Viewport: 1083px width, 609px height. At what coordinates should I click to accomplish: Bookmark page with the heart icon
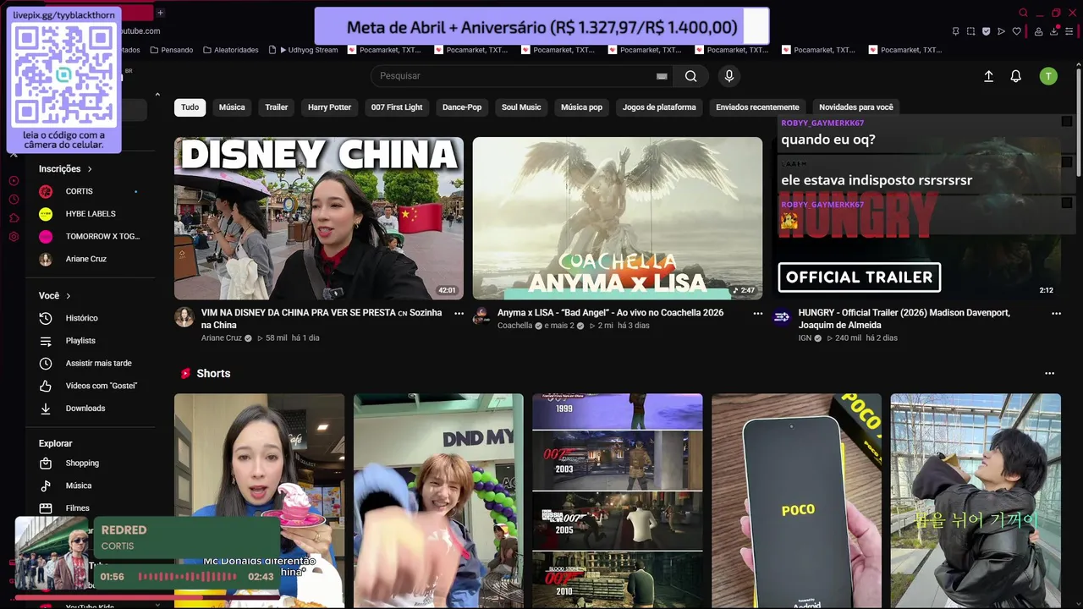(x=1016, y=31)
